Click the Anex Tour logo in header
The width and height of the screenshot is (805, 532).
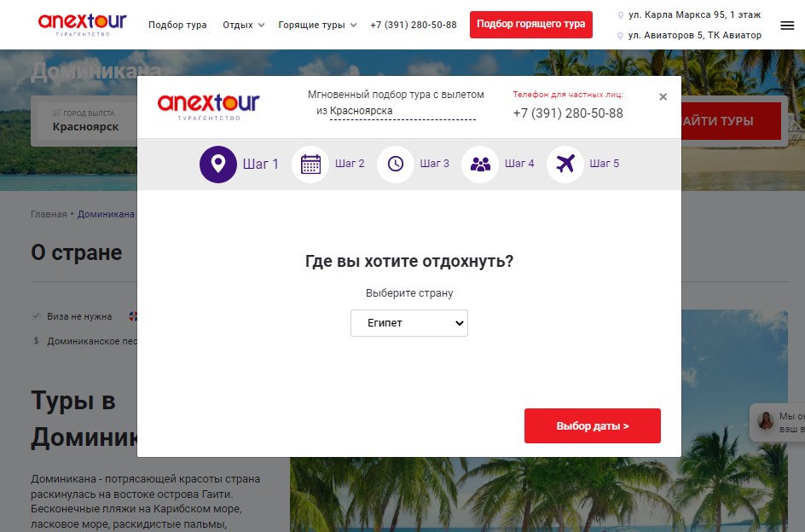tap(82, 24)
